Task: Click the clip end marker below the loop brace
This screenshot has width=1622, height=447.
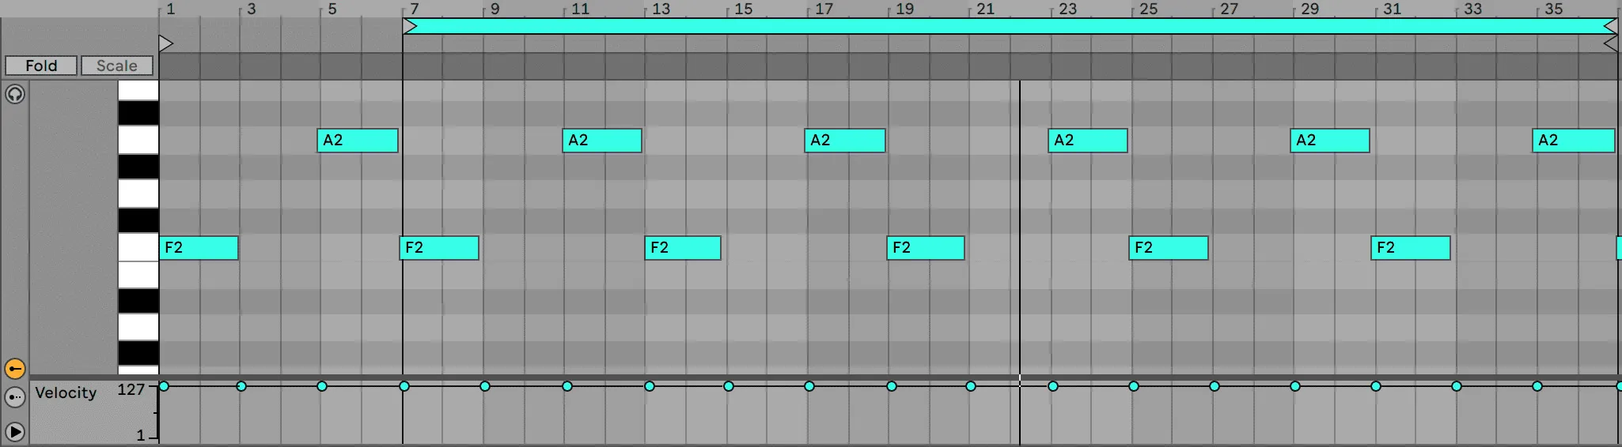Action: (x=1610, y=43)
